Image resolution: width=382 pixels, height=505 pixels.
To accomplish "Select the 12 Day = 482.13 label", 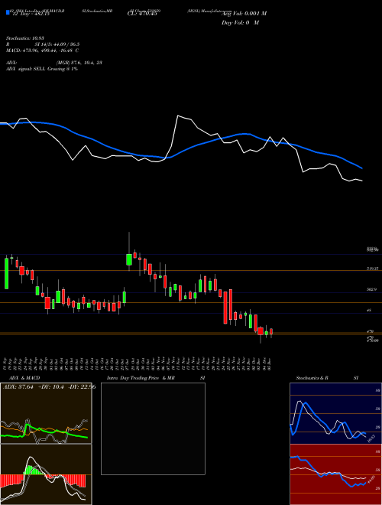I will [31, 14].
